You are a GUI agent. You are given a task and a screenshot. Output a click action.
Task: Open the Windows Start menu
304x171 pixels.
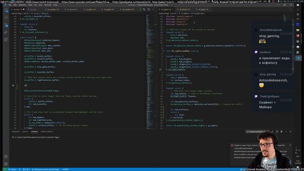[298, 5]
